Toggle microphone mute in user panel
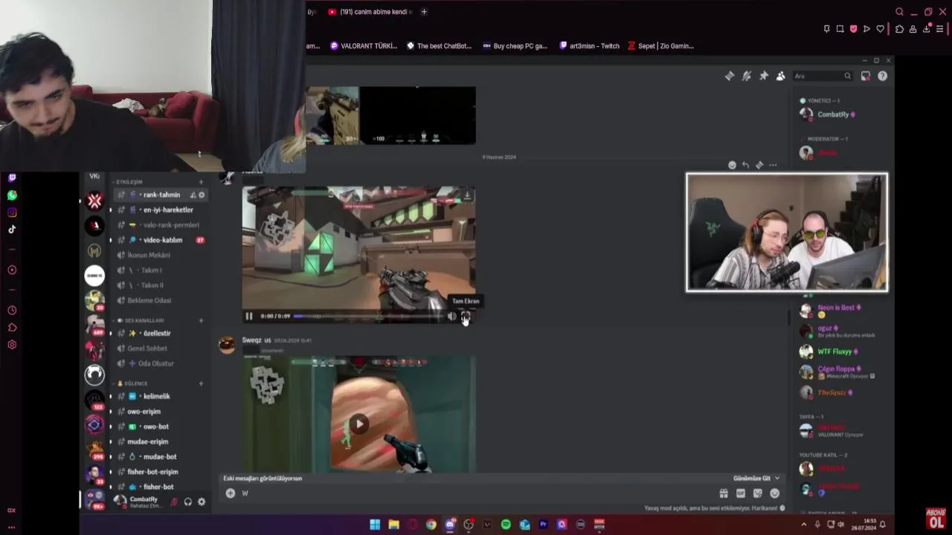This screenshot has width=952, height=535. pyautogui.click(x=174, y=502)
